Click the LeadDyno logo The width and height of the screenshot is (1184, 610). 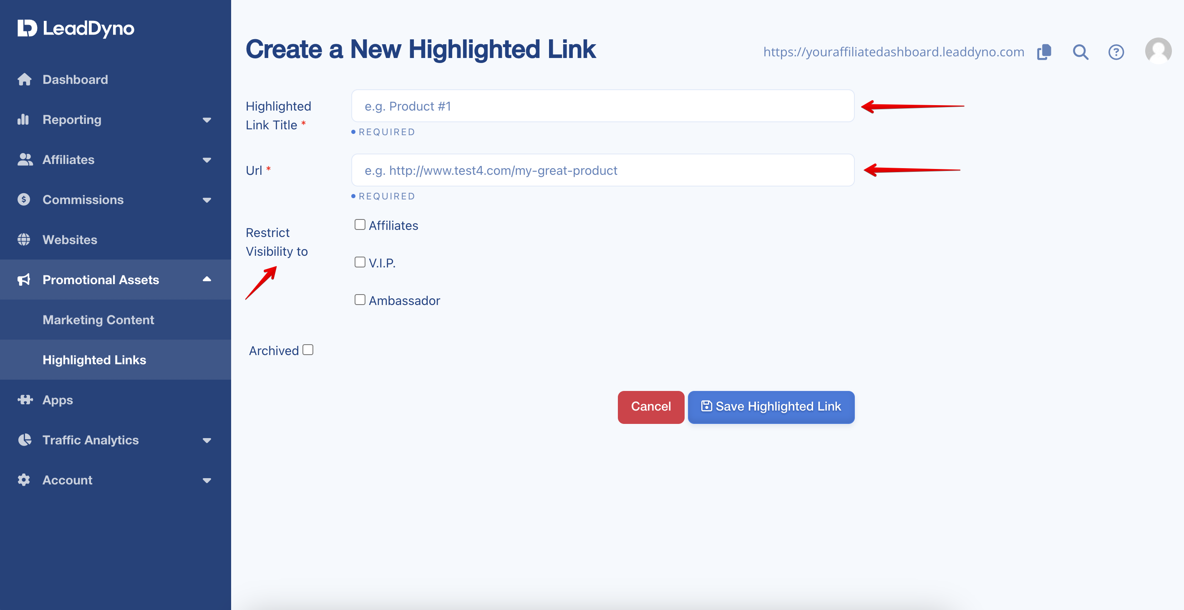[76, 28]
